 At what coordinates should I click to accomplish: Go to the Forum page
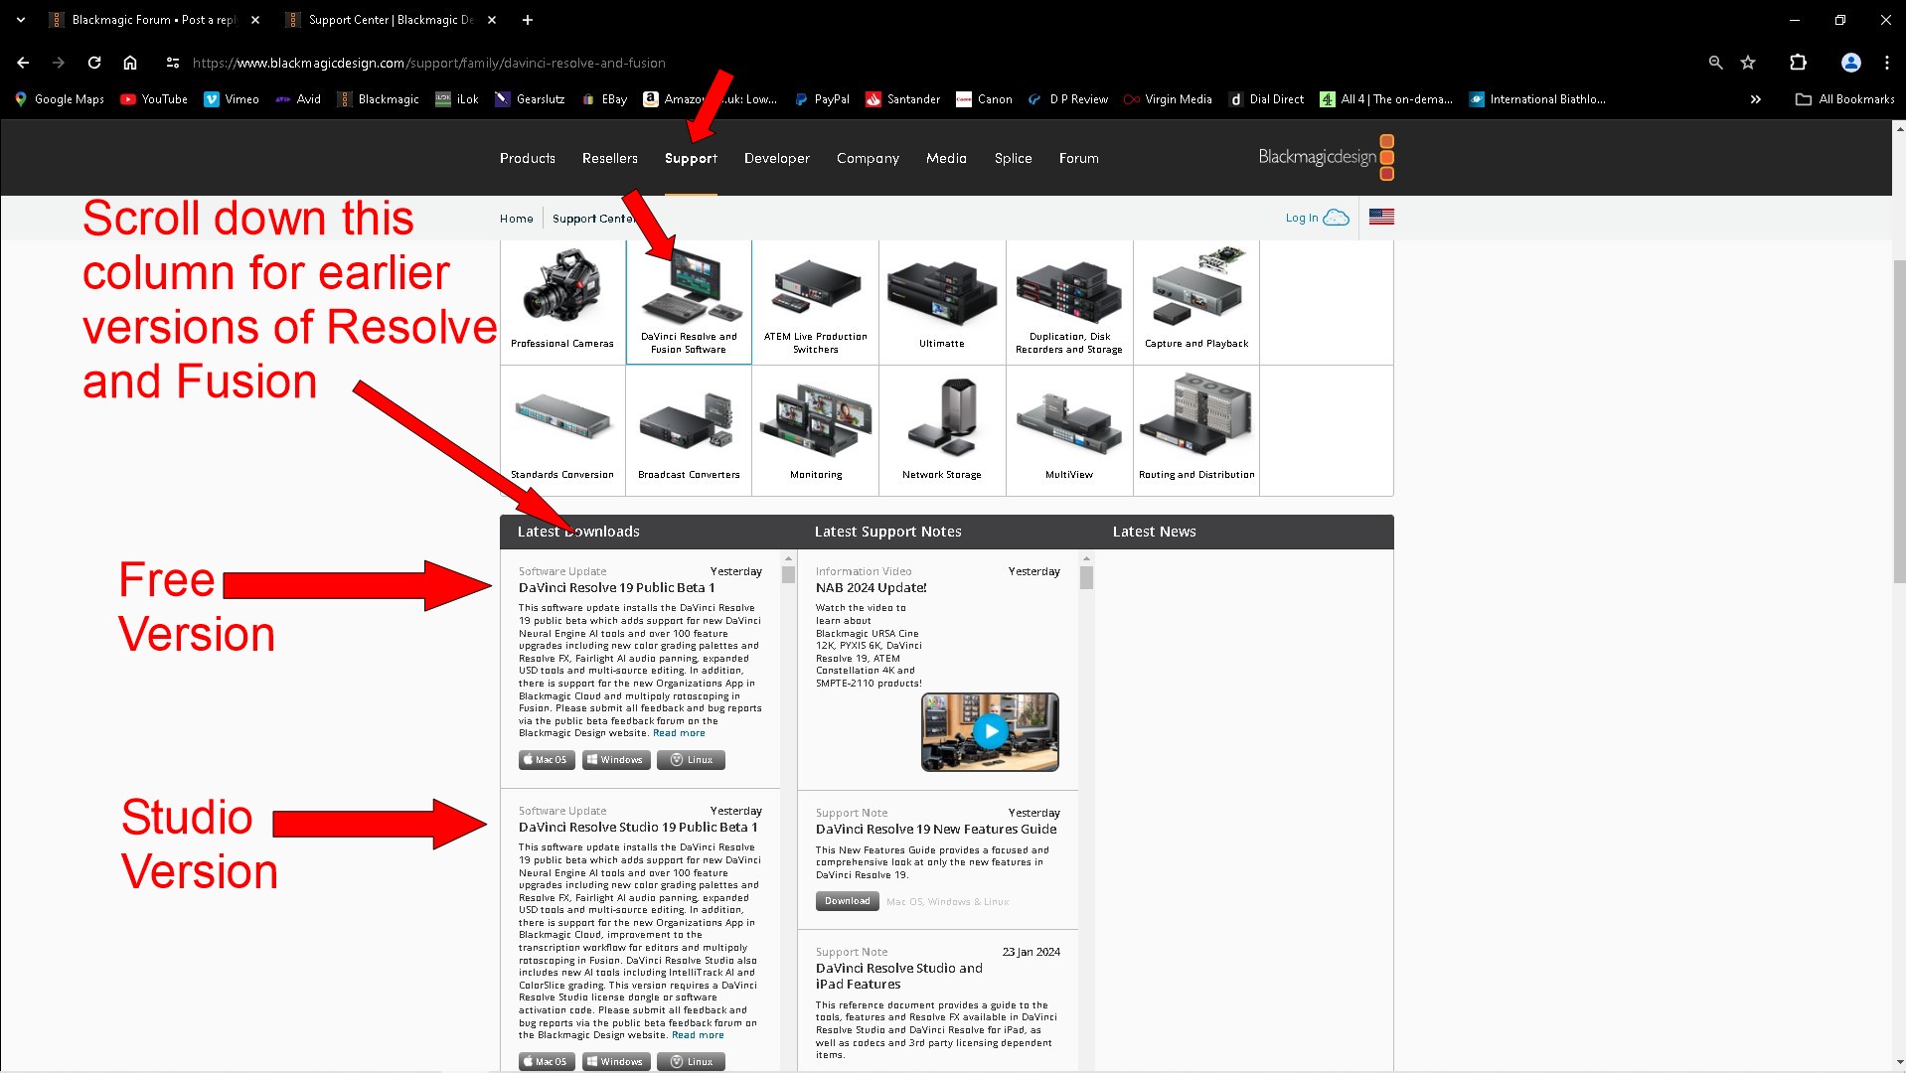1079,158
